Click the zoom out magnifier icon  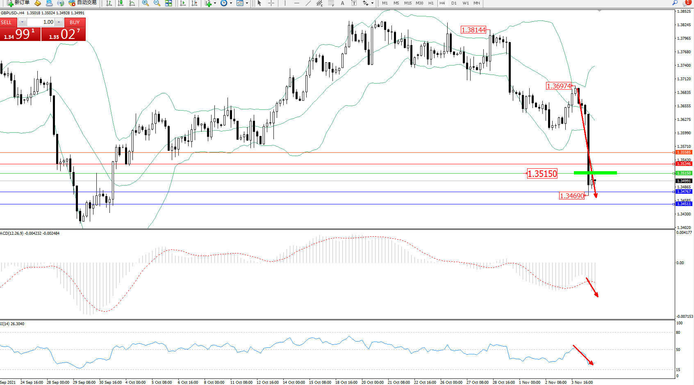157,3
